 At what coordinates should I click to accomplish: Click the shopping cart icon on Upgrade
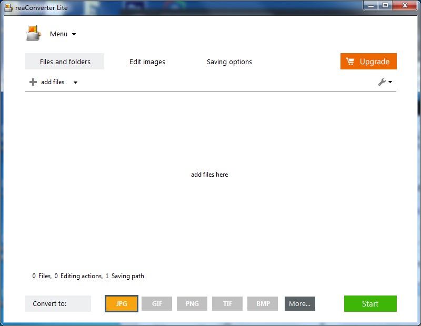350,62
